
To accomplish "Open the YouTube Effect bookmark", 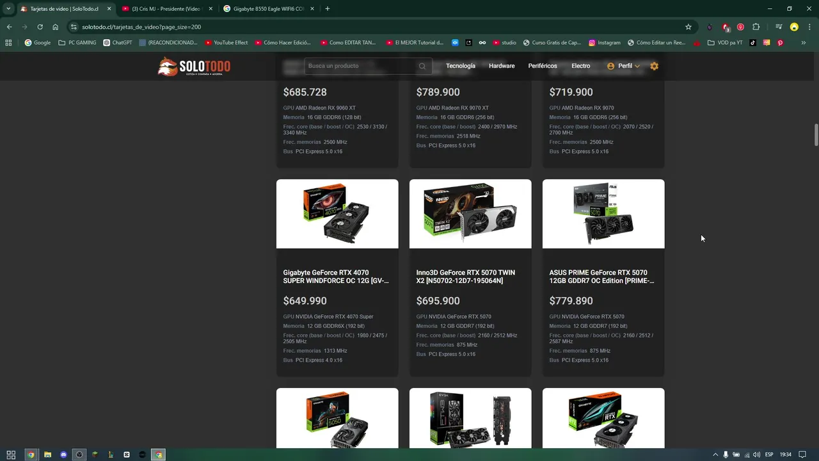I will tap(227, 43).
